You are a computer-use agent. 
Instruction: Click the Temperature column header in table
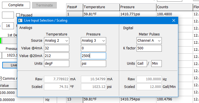(x=101, y=7)
